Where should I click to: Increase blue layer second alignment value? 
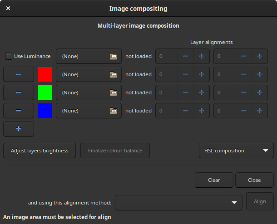click(260, 111)
